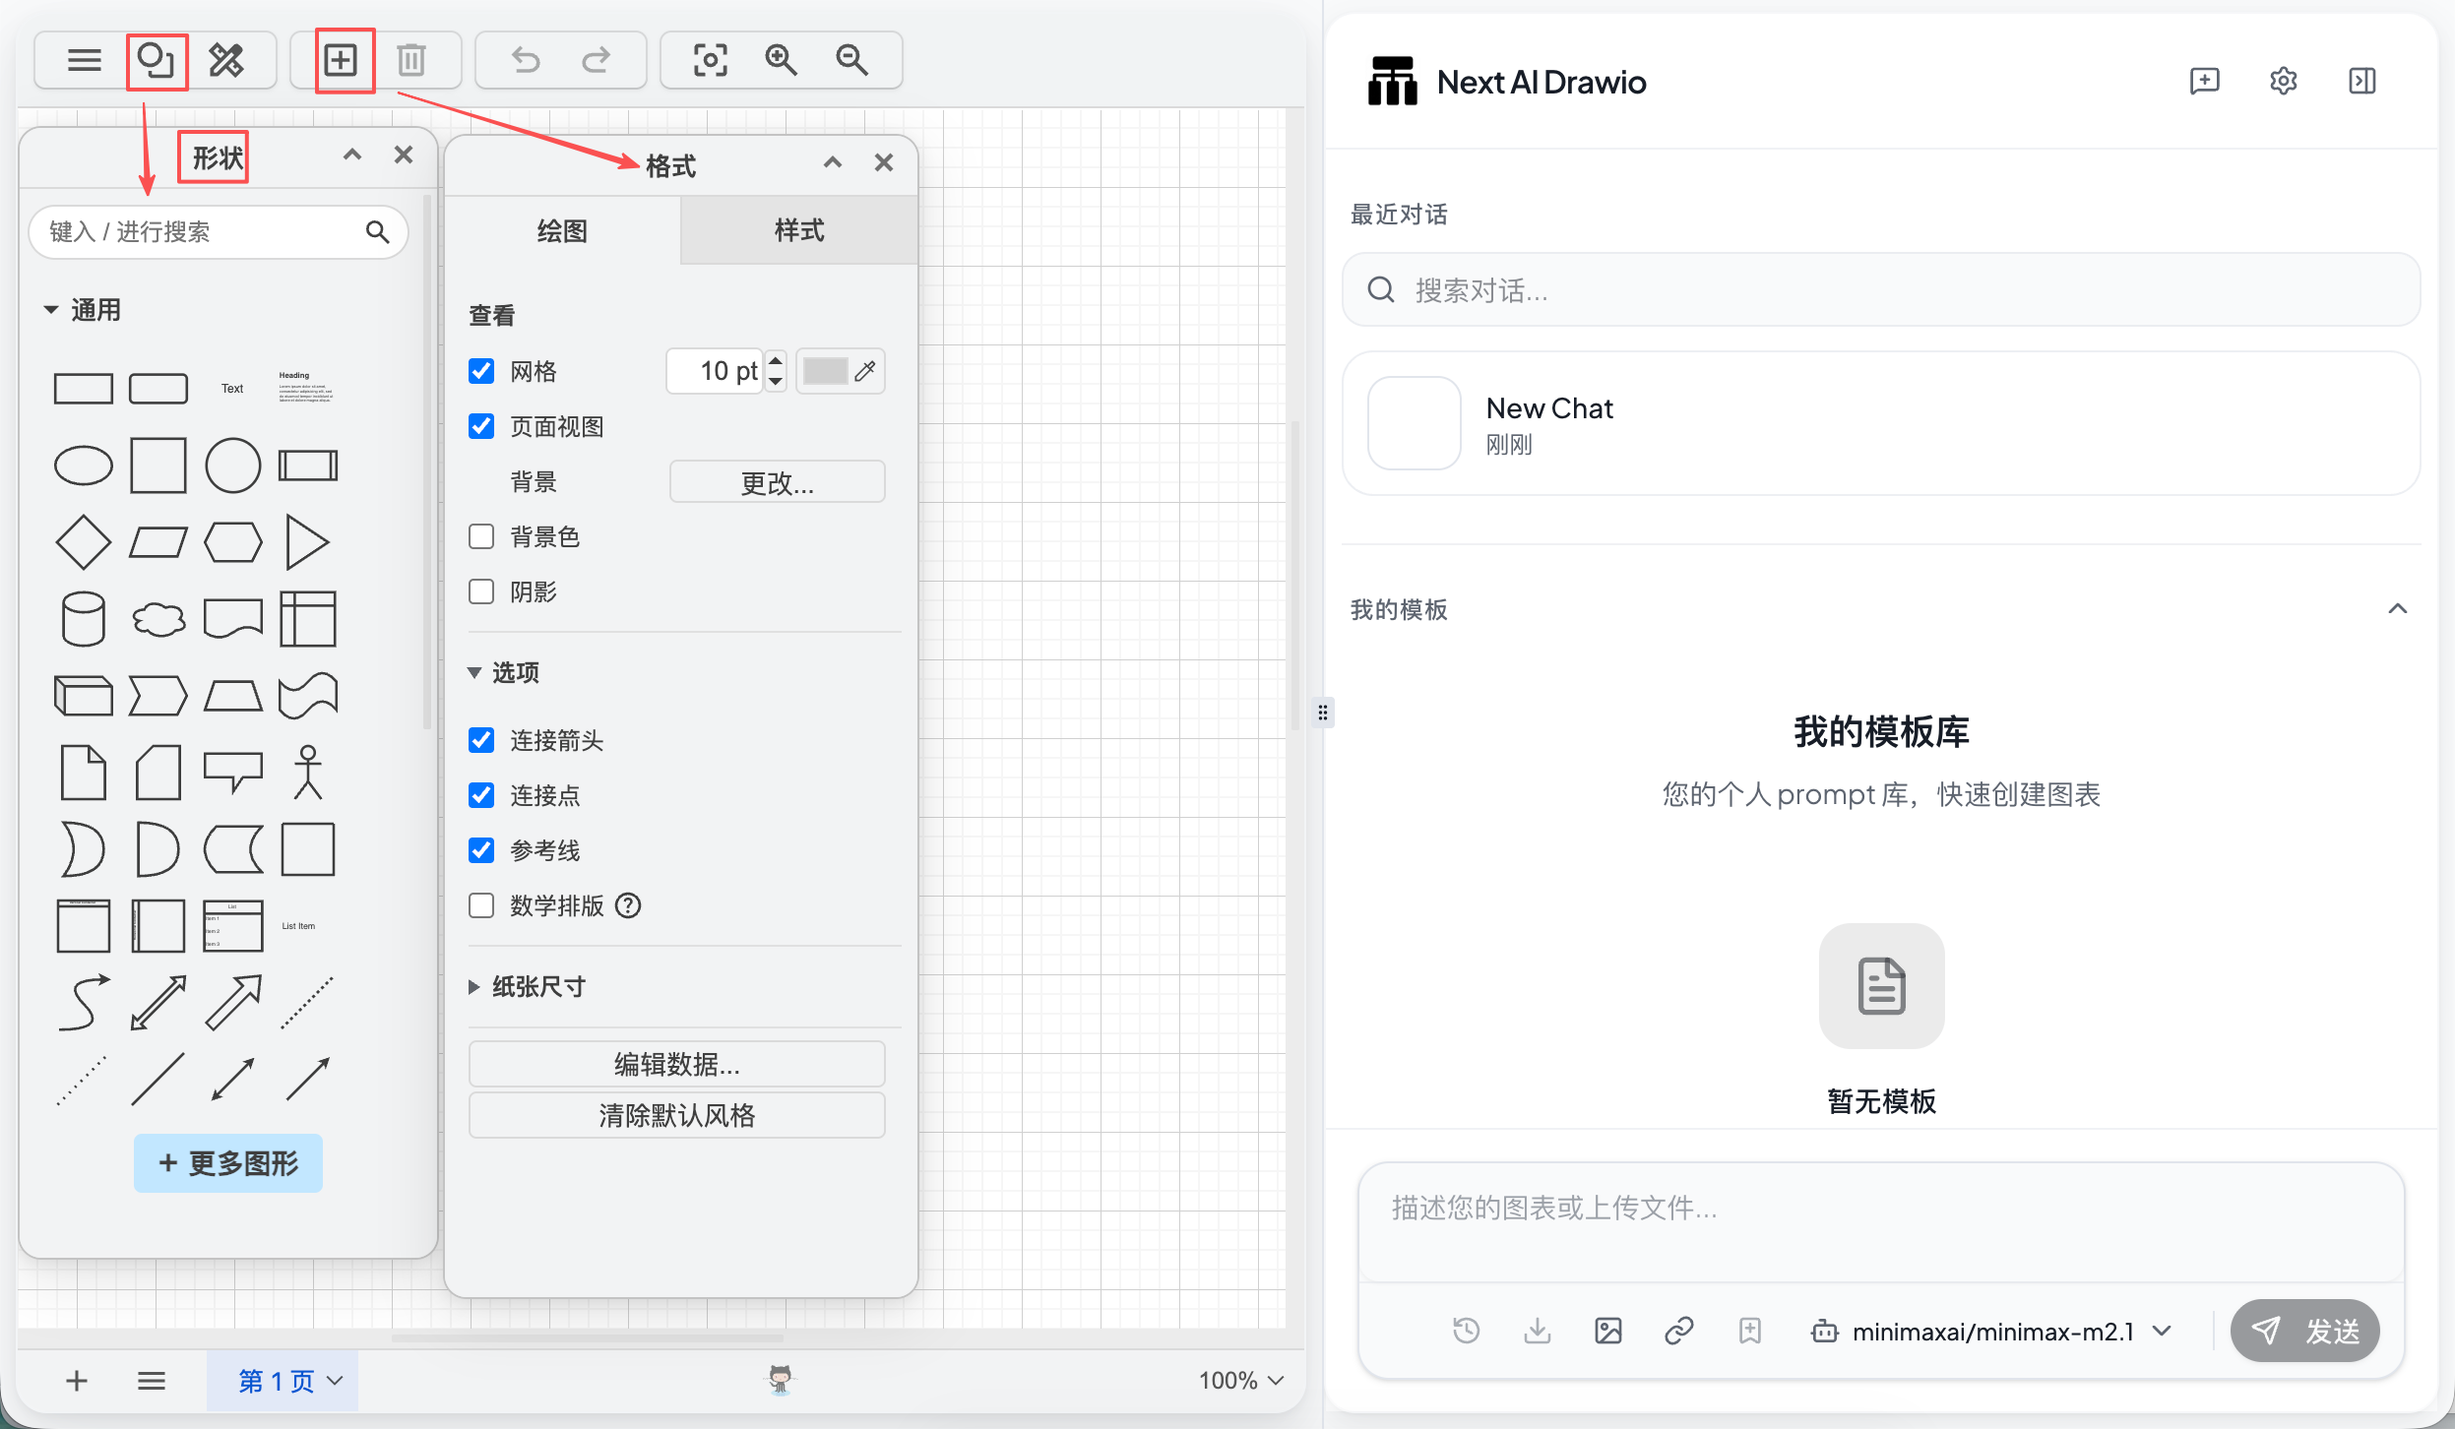Collapse the 格式 panel with its chevron

tap(833, 162)
